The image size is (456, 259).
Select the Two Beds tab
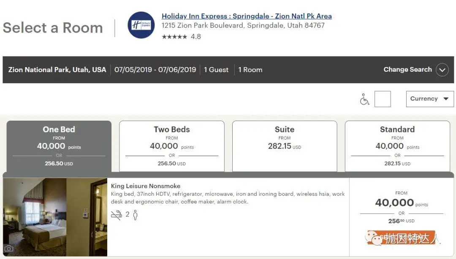(x=171, y=146)
